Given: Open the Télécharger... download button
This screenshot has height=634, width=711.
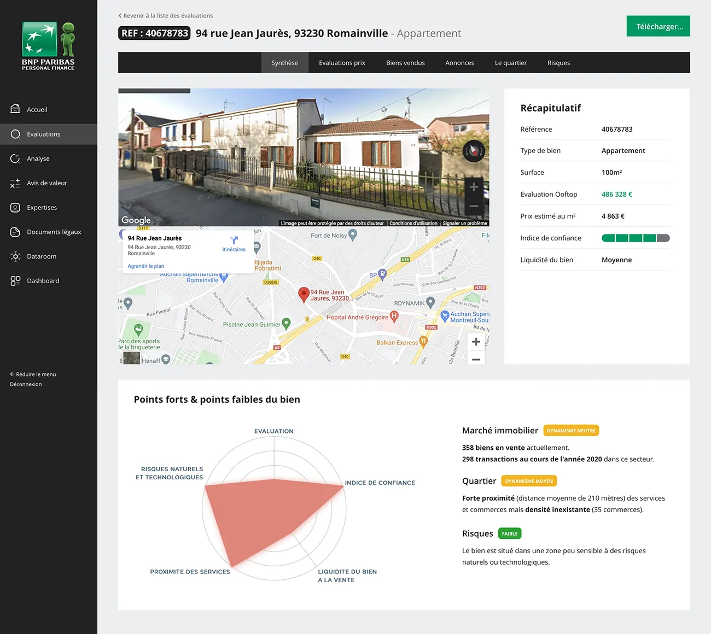Looking at the screenshot, I should click(x=658, y=26).
